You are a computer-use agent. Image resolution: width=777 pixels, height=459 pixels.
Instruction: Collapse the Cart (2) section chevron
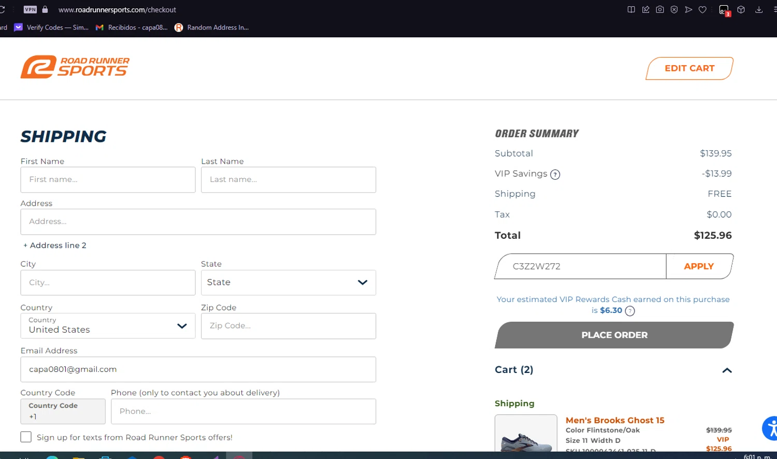click(727, 370)
